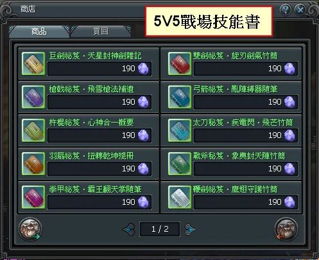Viewport: 319px width, 260px height.
Task: Select the dark green 戰斧秘笈 book icon
Action: (180, 164)
